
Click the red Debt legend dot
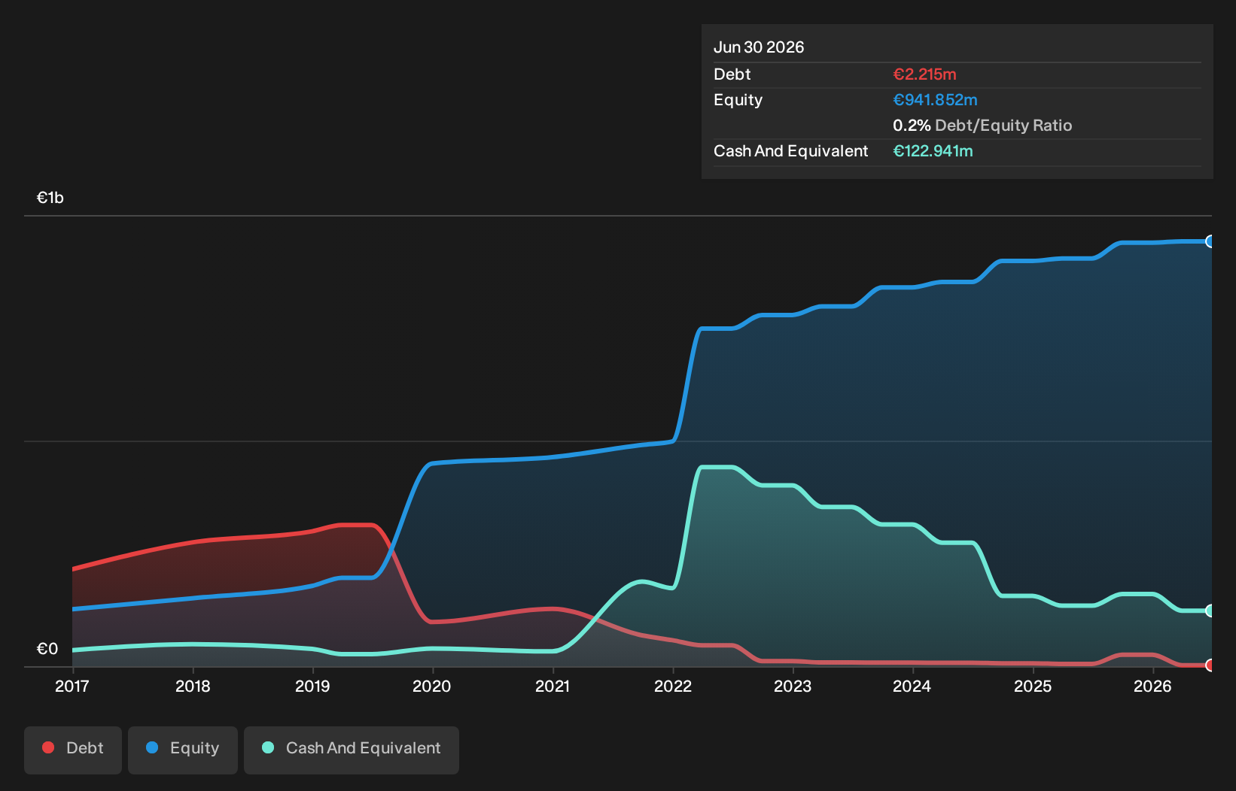pos(48,747)
